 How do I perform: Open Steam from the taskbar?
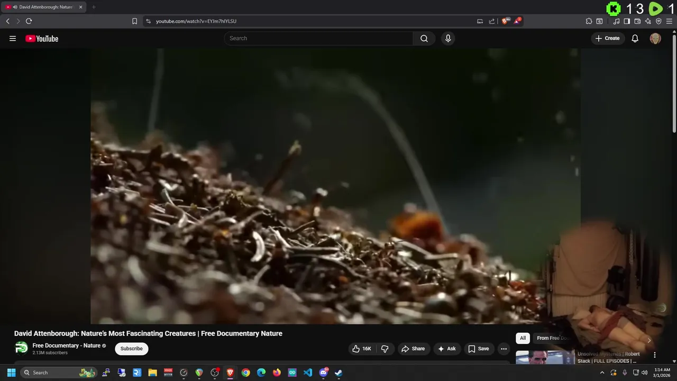[x=338, y=373]
